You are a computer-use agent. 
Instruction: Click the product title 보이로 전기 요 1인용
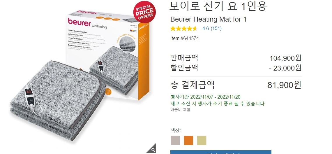pyautogui.click(x=218, y=6)
